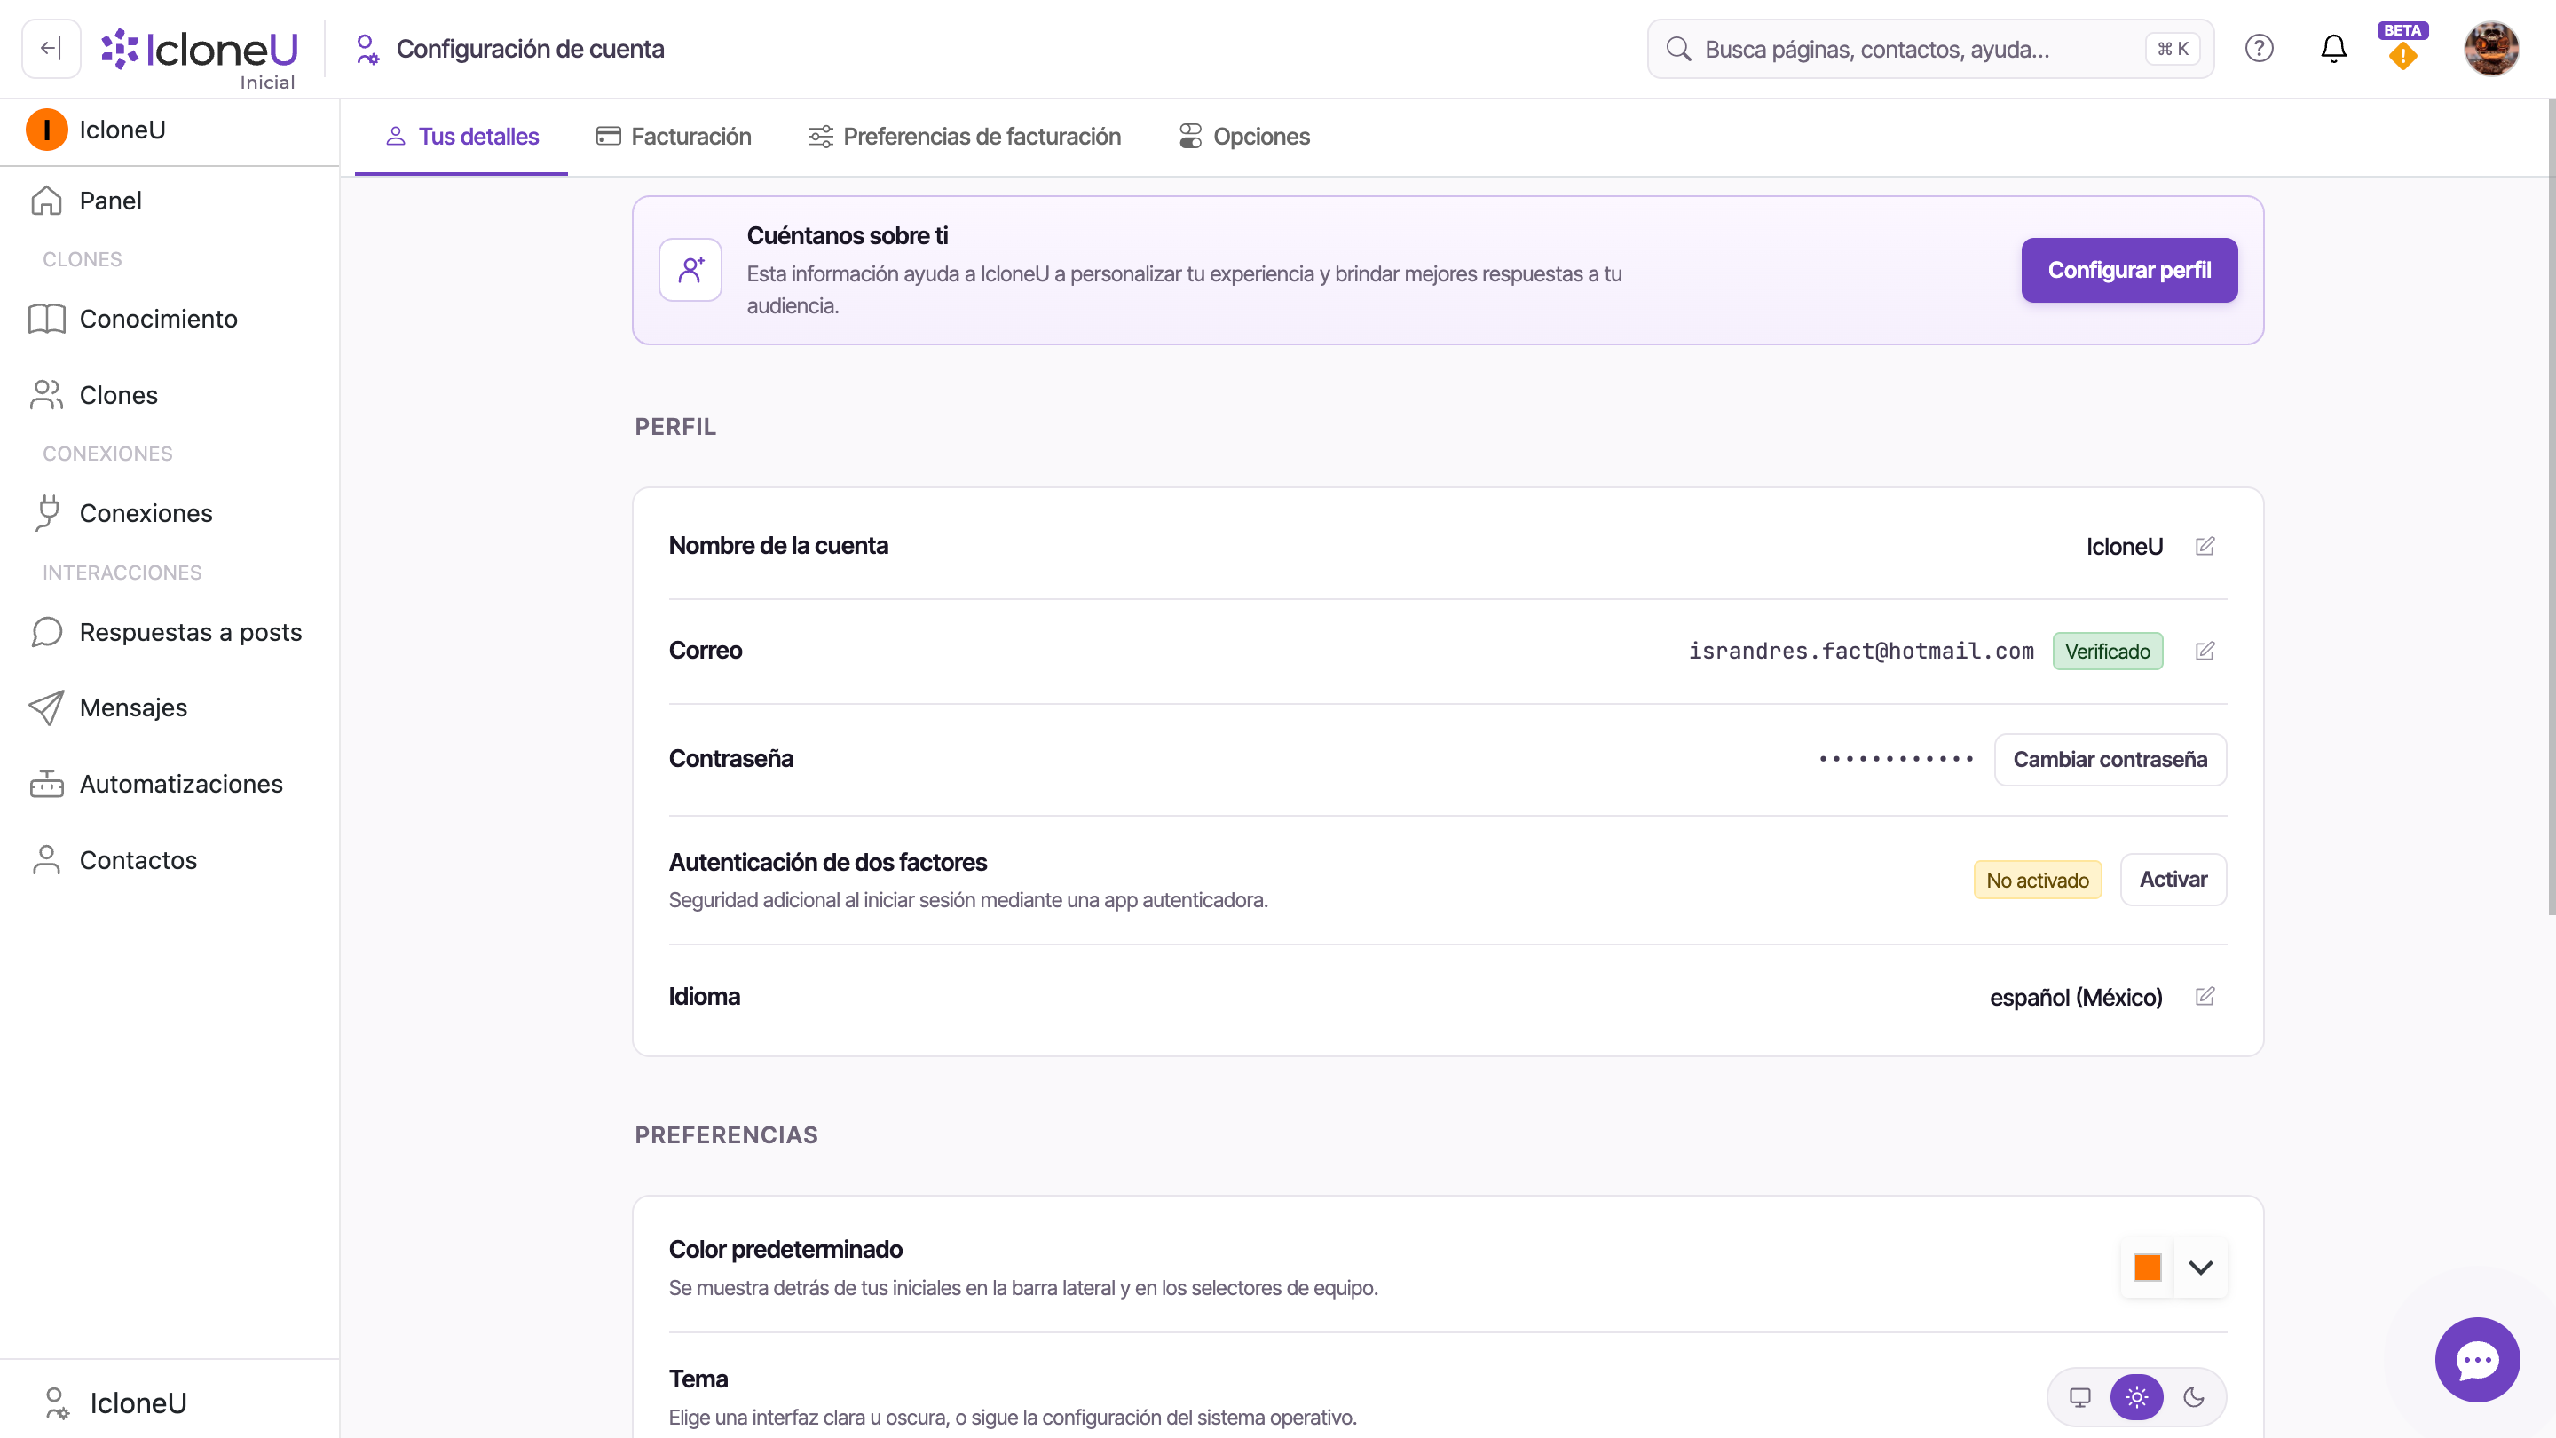Select the dark theme moon option
Screen dimensions: 2556x1438
click(x=2194, y=1397)
